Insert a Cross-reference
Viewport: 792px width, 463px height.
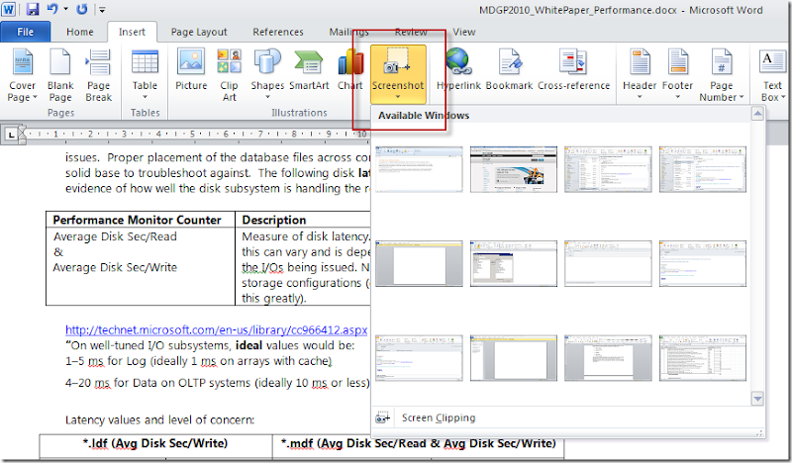[x=574, y=69]
